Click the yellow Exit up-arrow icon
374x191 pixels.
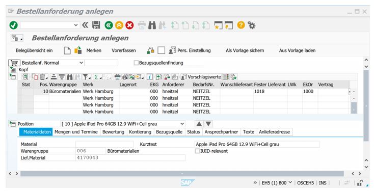pos(119,25)
